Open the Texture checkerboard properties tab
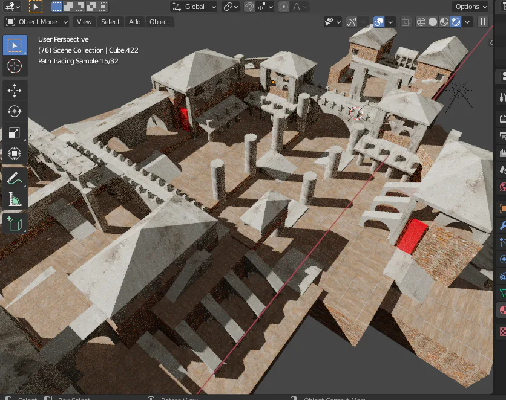This screenshot has width=506, height=400. [x=502, y=331]
